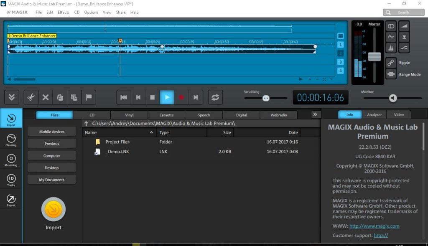
Task: Click the delete X tool button
Action: pos(45,97)
